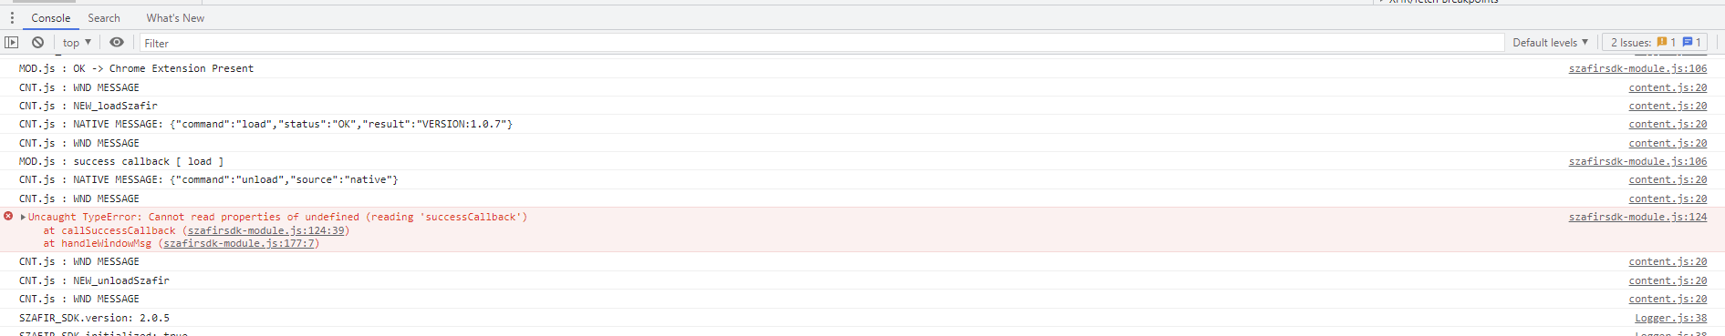Open szafirsdk-module.js:177:7 stack trace link
The image size is (1725, 336).
pyautogui.click(x=239, y=244)
